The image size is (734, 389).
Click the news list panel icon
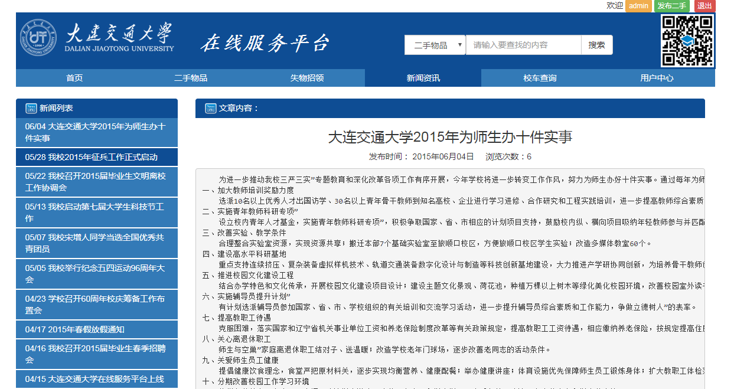point(31,108)
